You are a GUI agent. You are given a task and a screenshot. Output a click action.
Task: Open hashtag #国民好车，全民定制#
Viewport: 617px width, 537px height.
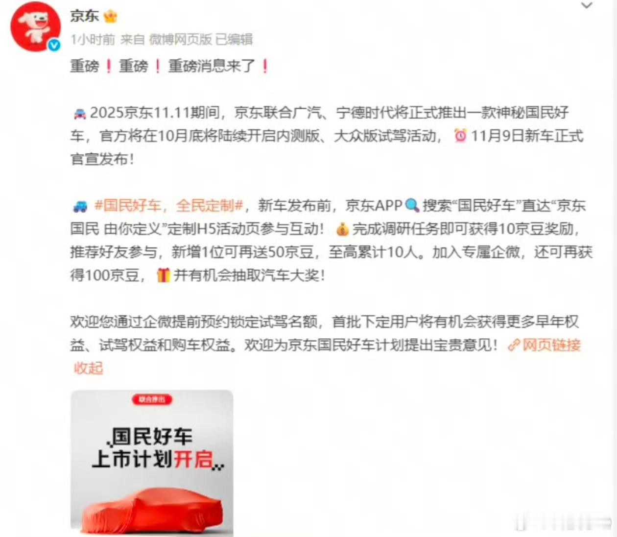coord(169,206)
